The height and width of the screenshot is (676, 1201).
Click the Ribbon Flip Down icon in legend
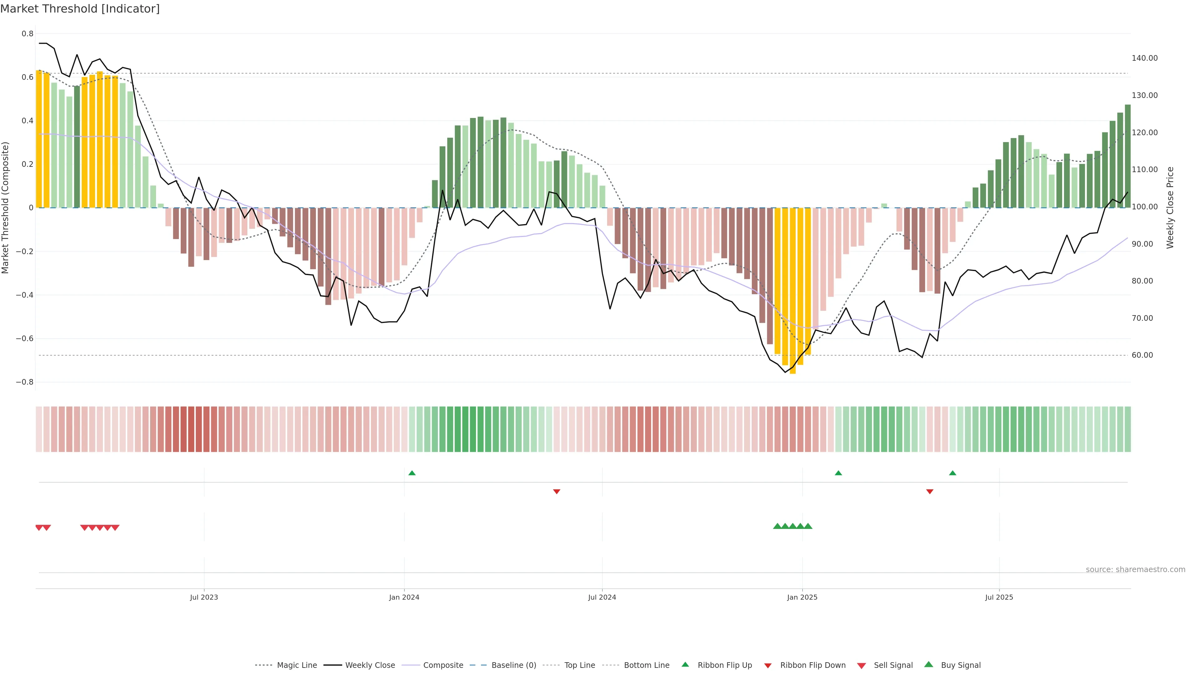coord(768,666)
